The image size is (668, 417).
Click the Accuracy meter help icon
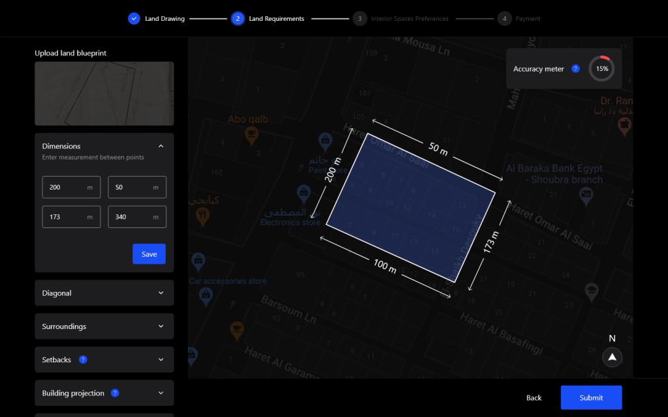point(575,68)
